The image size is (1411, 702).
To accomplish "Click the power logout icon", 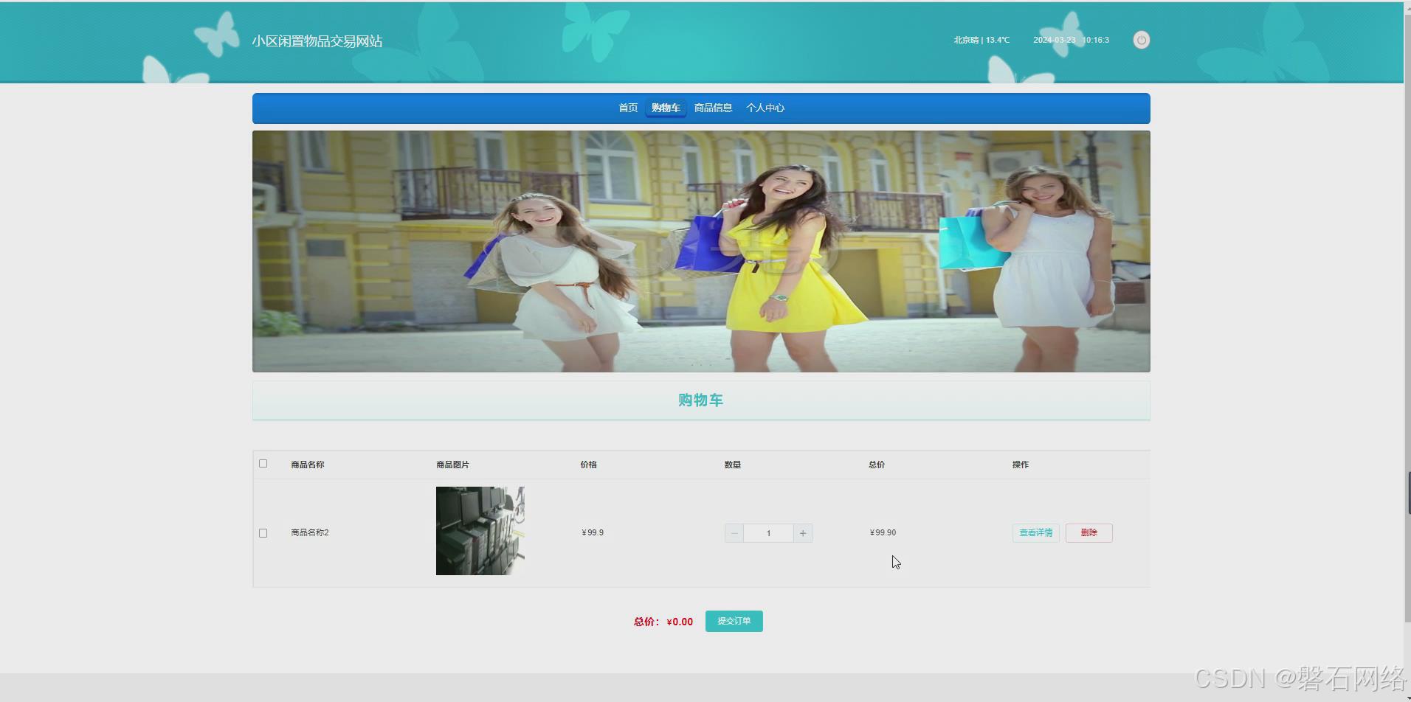I will 1141,41.
